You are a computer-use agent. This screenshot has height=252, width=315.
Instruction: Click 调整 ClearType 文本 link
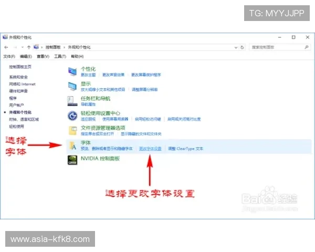[x=186, y=149]
